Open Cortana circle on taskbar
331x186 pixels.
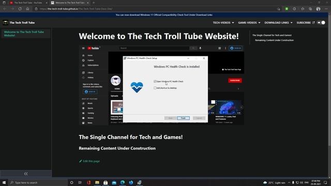[x=71, y=182]
